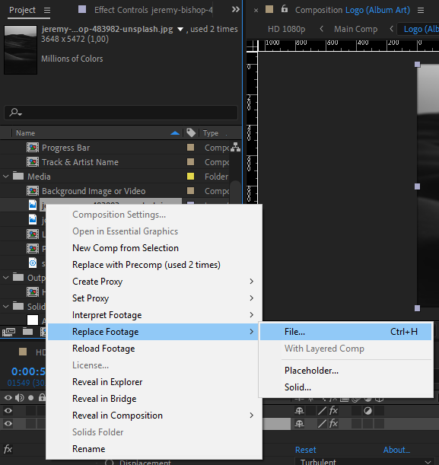The image size is (439, 465).
Task: Click the fx effect toggle at panel bottom
Action: [8, 449]
